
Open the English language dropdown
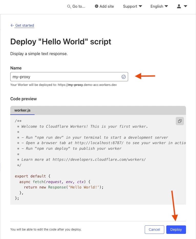click(x=159, y=6)
